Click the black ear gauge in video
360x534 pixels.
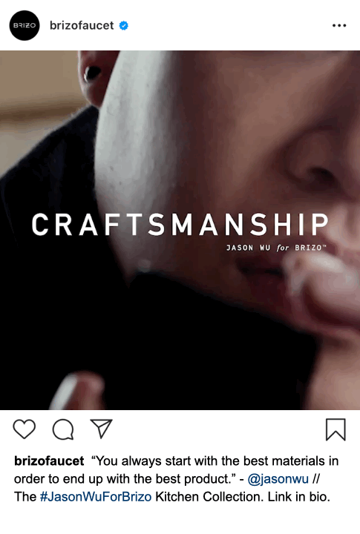(x=92, y=72)
